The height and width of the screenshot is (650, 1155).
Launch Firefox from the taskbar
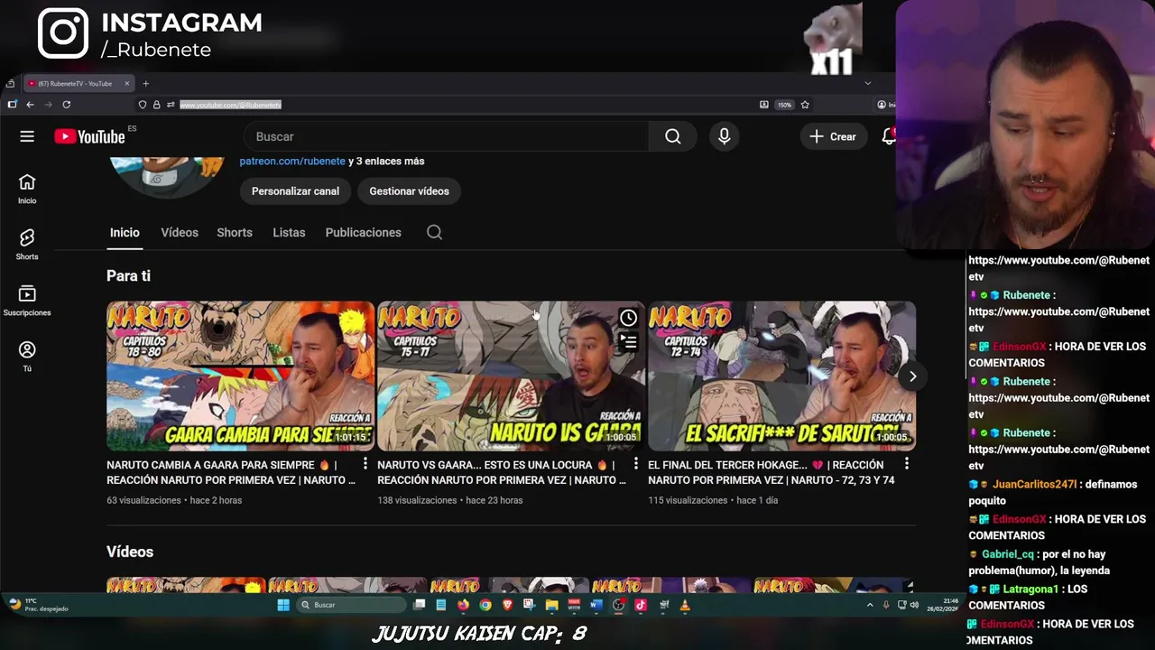(x=463, y=605)
